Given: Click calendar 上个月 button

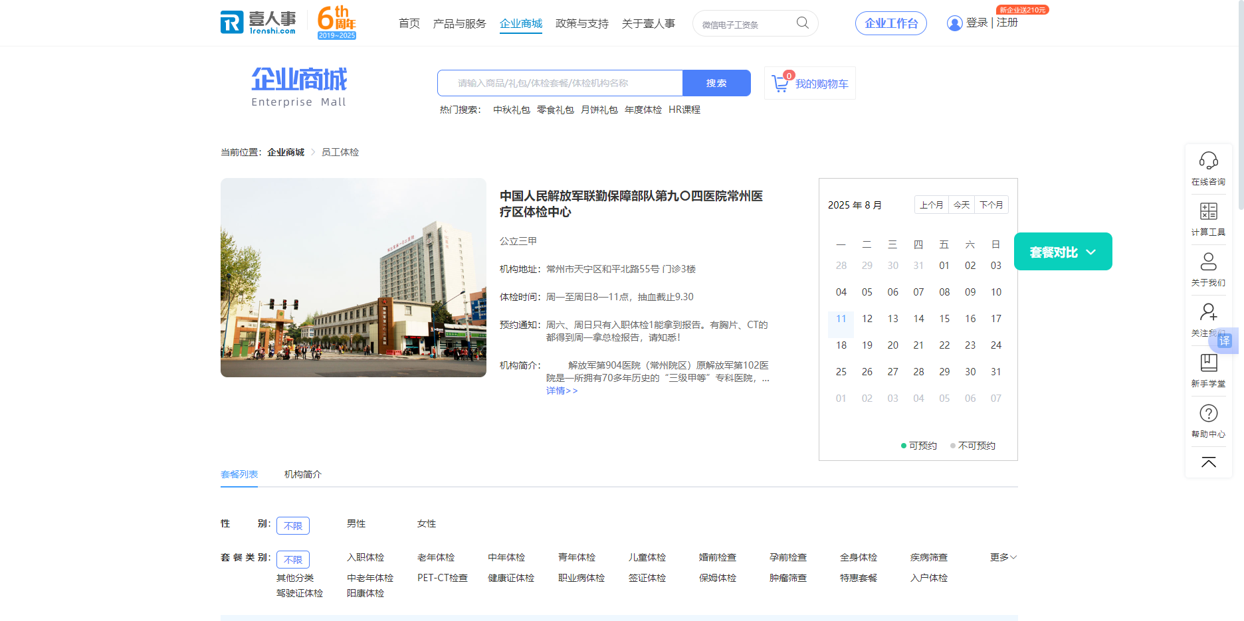Looking at the screenshot, I should 932,205.
